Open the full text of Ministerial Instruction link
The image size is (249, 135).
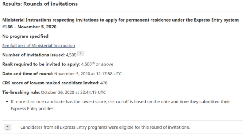click(x=39, y=46)
